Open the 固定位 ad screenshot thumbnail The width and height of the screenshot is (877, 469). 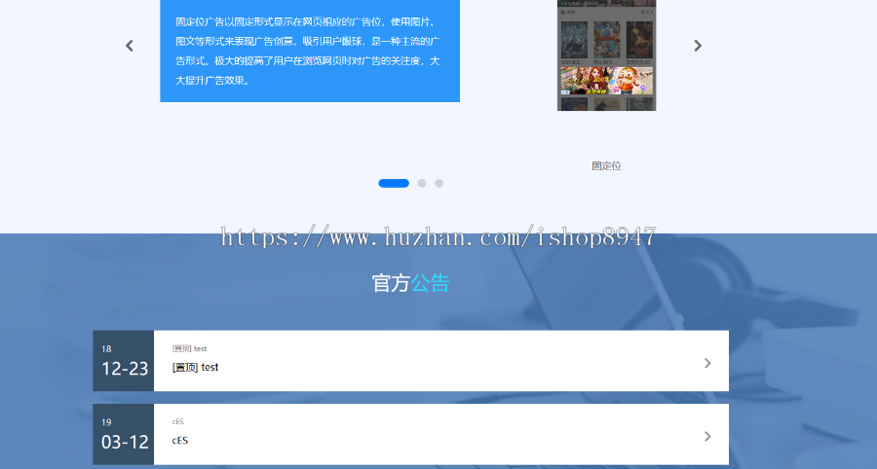point(606,55)
